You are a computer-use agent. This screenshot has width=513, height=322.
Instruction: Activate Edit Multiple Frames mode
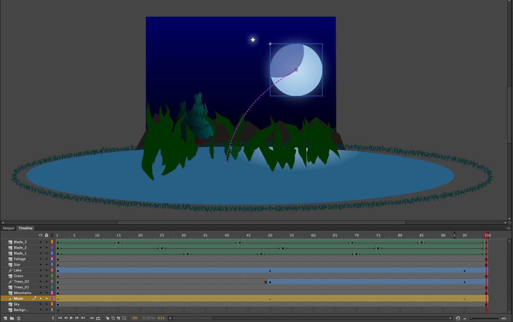pos(119,318)
